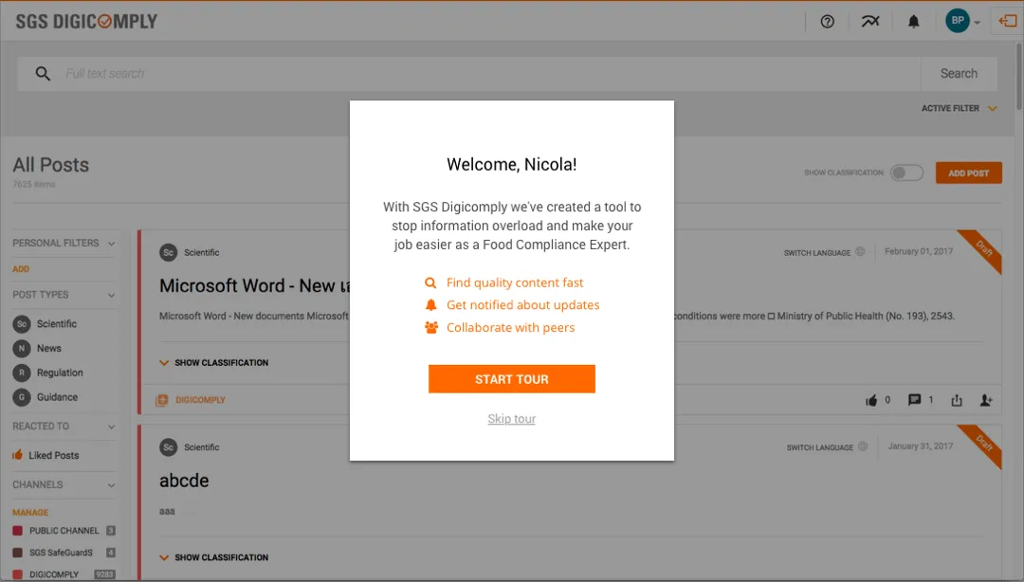Click the MANAGE channels link
1024x582 pixels.
point(30,513)
